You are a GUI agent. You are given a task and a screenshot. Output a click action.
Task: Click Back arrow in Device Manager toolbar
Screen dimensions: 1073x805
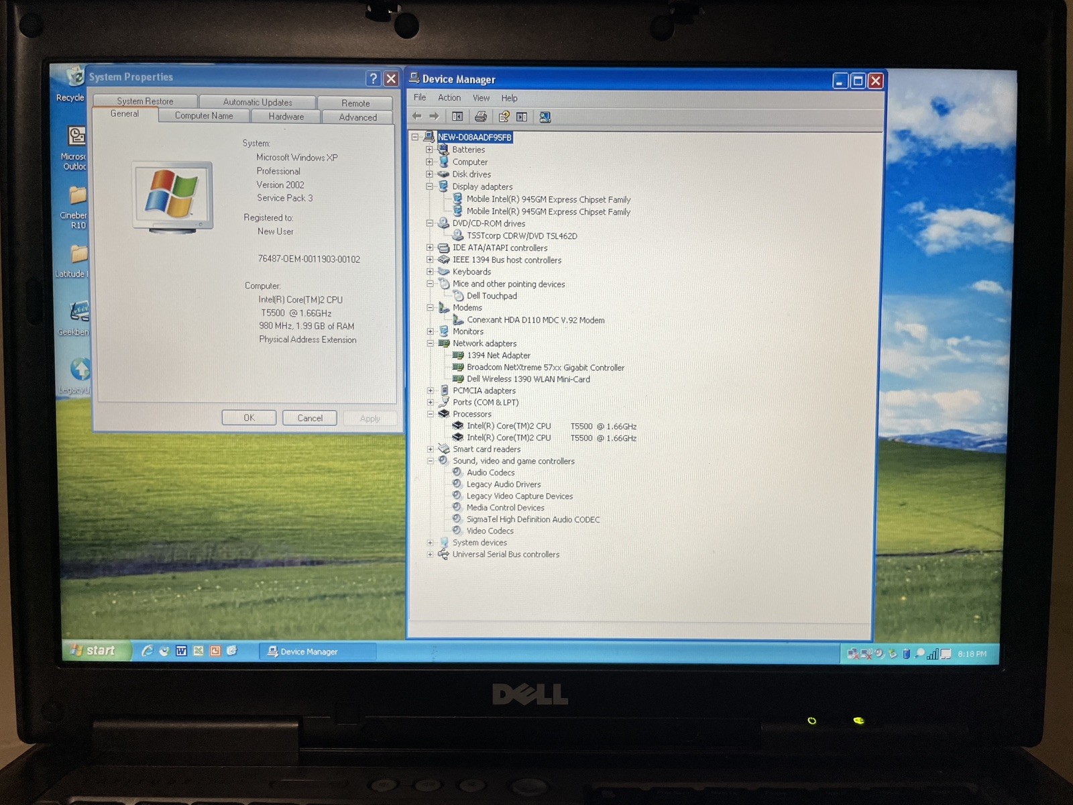pyautogui.click(x=416, y=117)
